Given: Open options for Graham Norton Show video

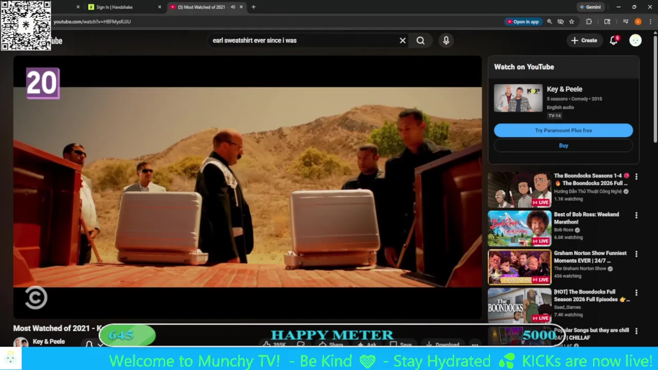Looking at the screenshot, I should [x=636, y=254].
